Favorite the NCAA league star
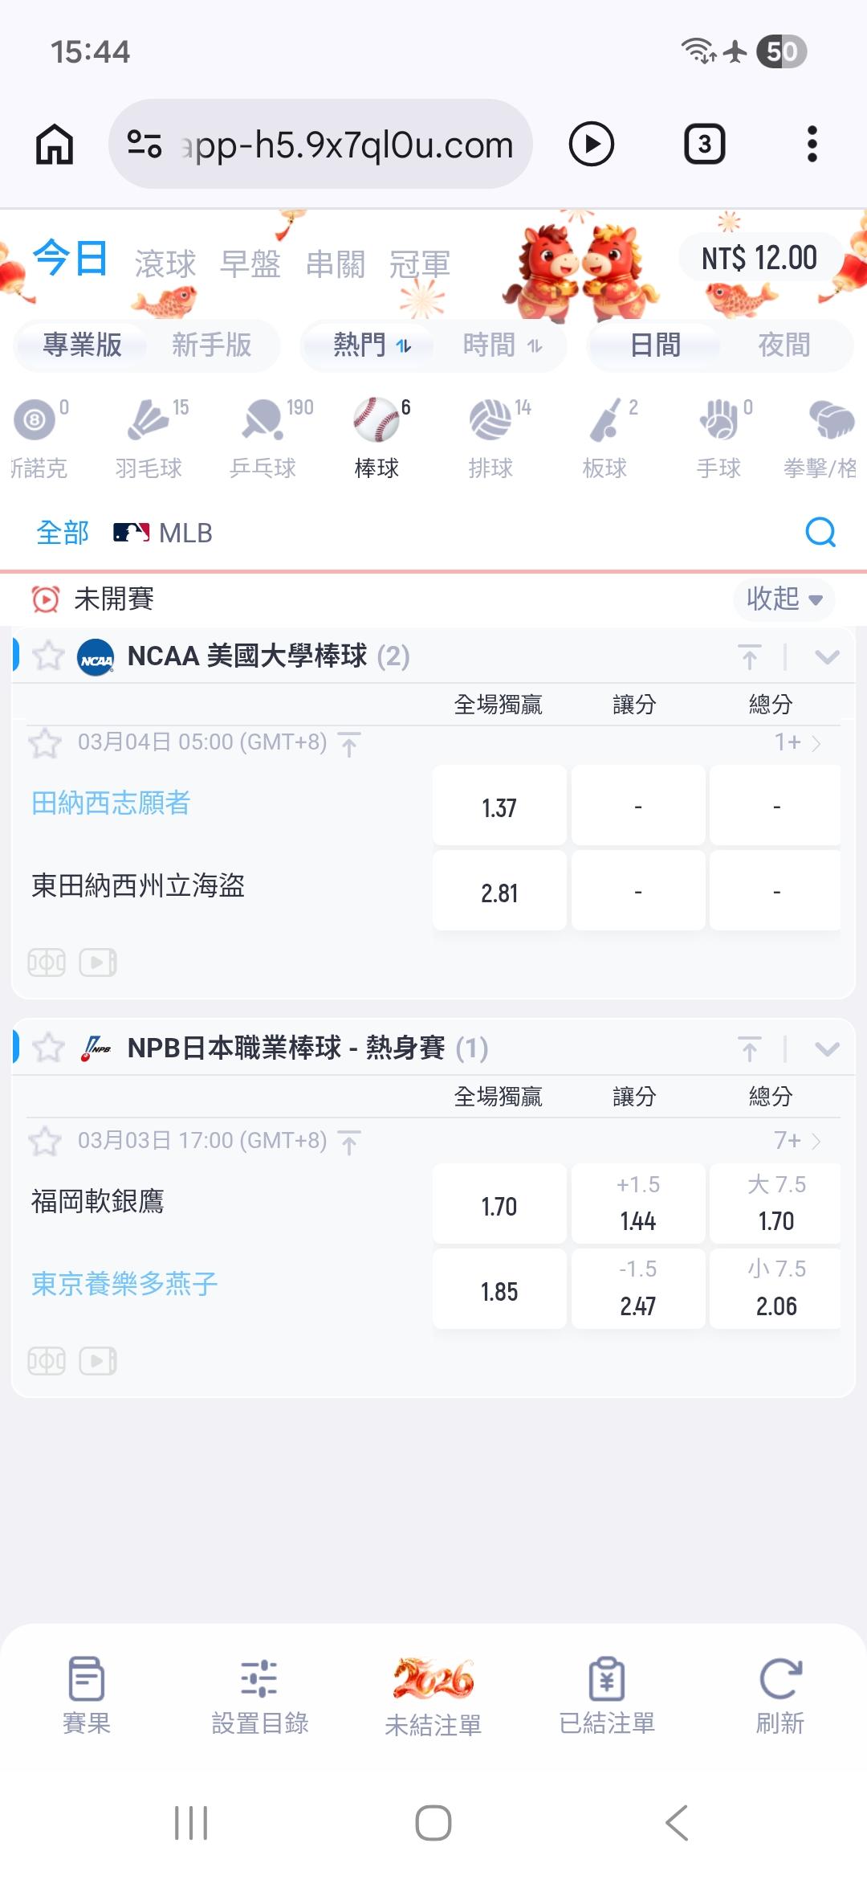867x1880 pixels. point(48,656)
